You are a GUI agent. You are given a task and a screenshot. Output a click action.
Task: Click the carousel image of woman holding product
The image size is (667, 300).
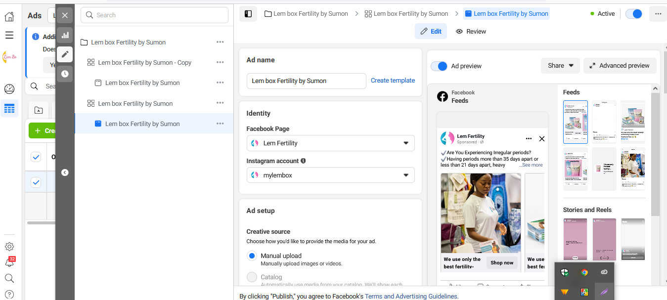(481, 213)
